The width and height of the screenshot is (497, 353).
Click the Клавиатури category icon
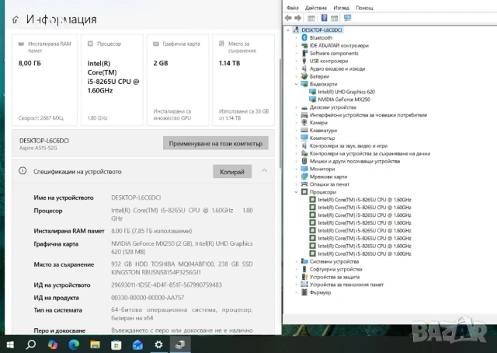(x=304, y=130)
